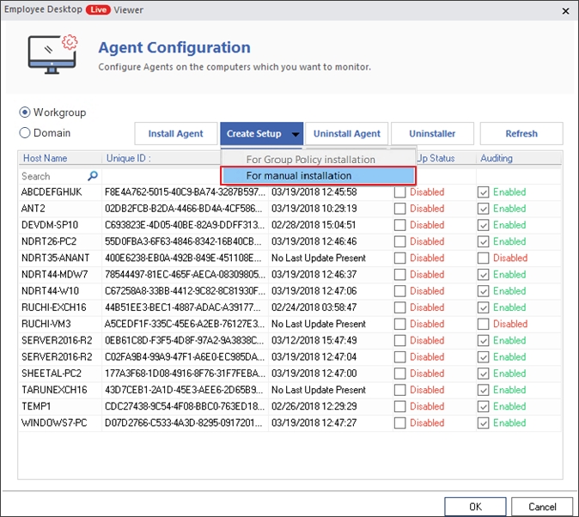The image size is (579, 517).
Task: Click the Uninstall Agent button
Action: 346,134
